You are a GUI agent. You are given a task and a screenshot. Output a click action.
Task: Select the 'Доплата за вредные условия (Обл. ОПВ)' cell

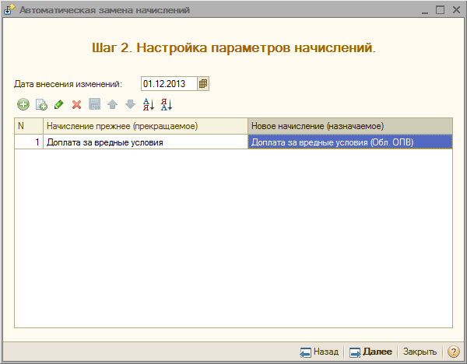pos(349,142)
